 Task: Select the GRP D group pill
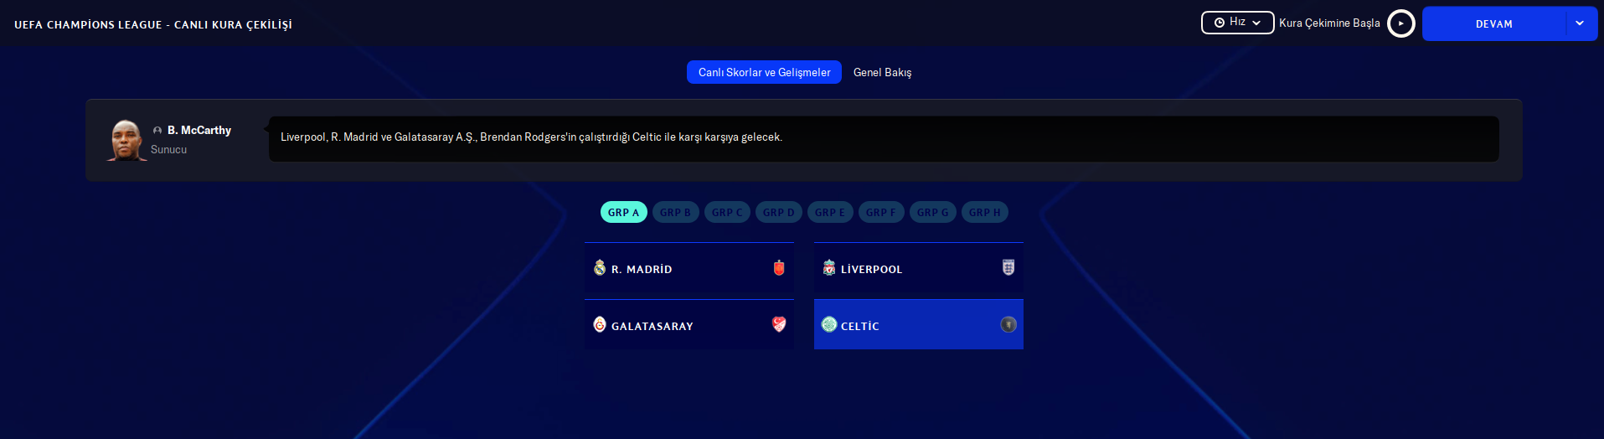click(x=778, y=213)
